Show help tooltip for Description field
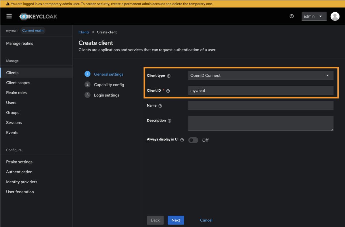Image resolution: width=345 pixels, height=227 pixels. [169, 121]
